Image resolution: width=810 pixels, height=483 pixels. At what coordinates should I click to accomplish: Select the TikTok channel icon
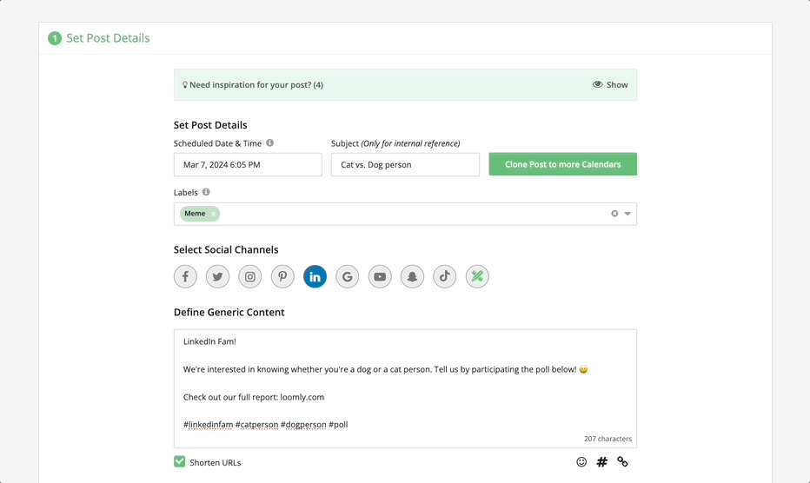(x=445, y=276)
